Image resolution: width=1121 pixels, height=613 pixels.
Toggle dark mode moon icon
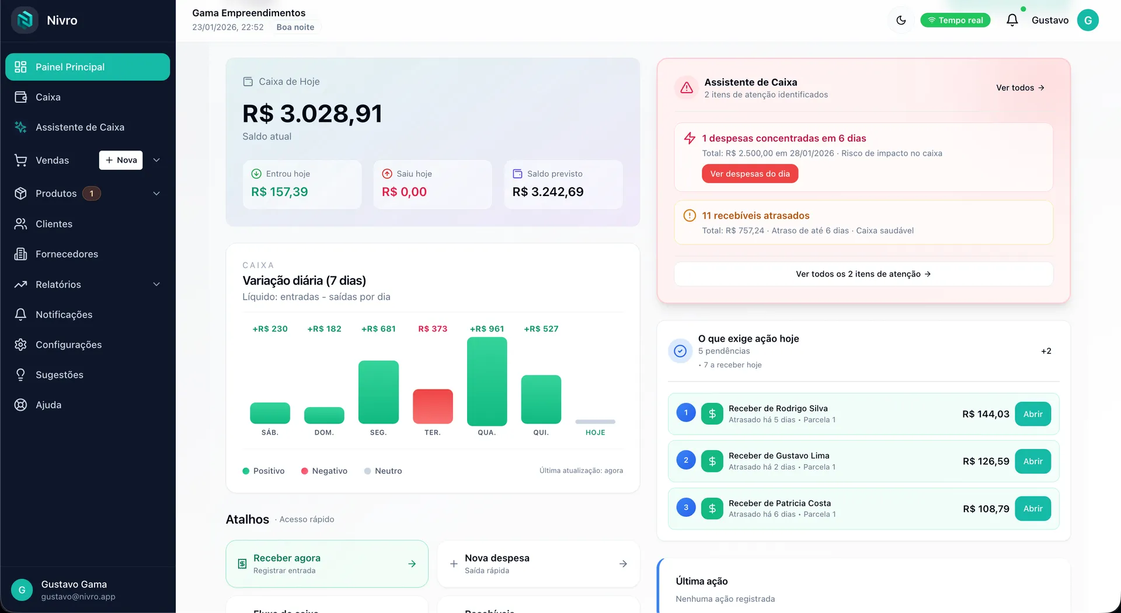[x=901, y=20]
